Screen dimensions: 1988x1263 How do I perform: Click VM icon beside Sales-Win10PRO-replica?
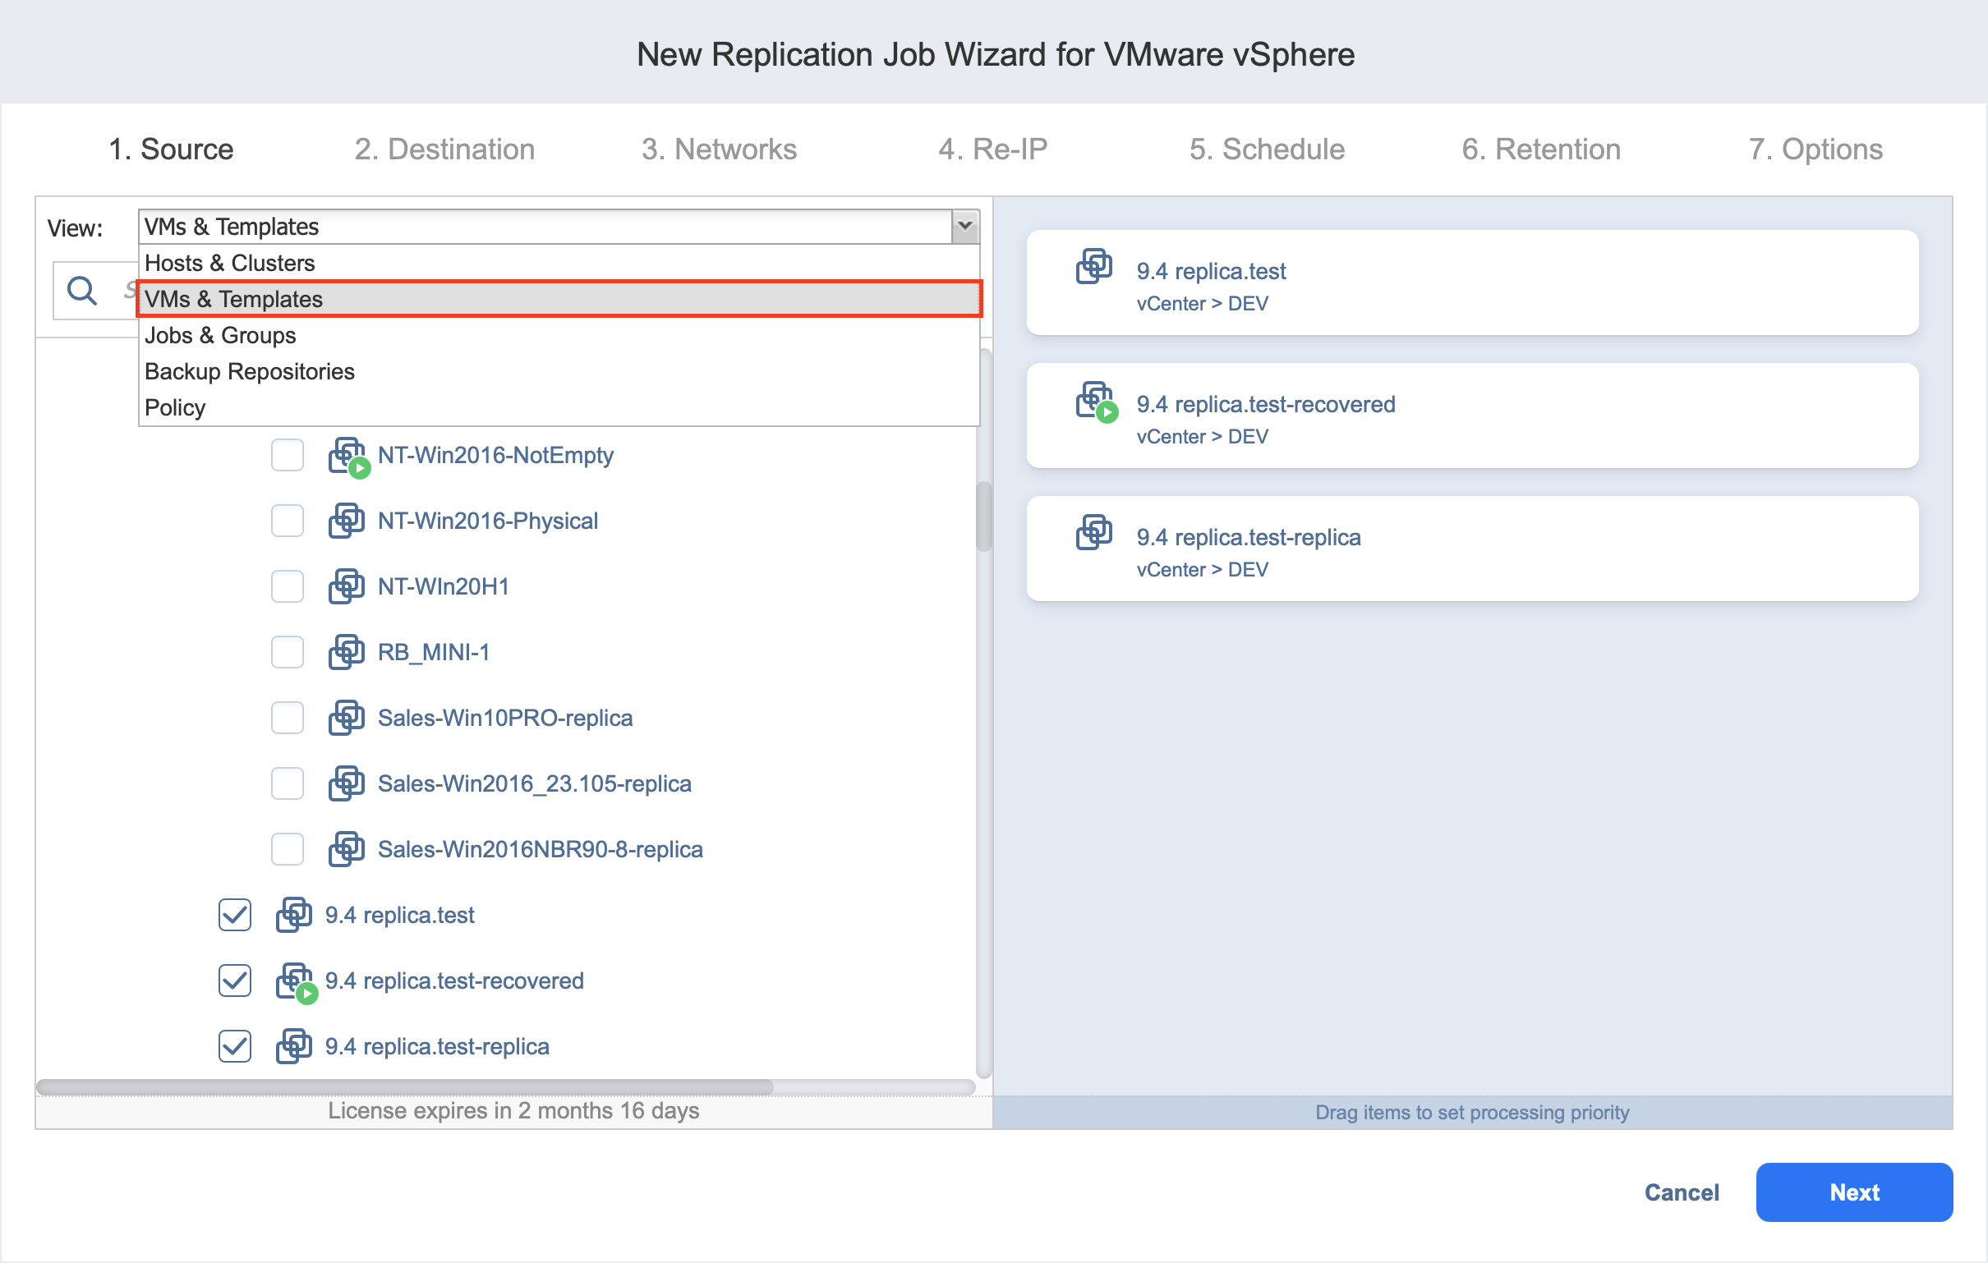click(x=346, y=719)
